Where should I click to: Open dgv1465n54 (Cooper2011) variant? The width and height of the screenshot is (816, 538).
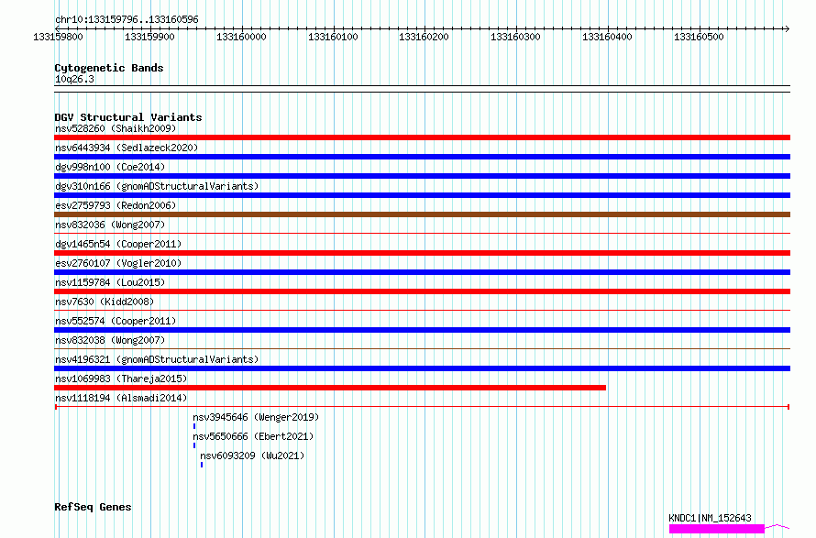(x=118, y=244)
